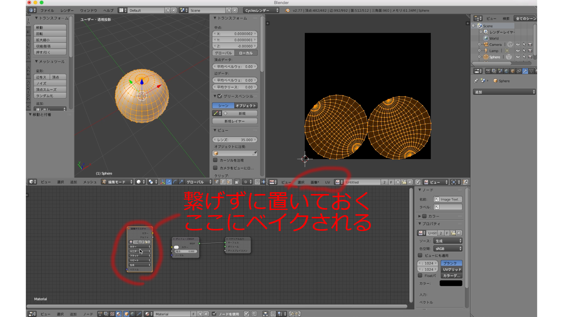Open the ファイル menu
Image resolution: width=563 pixels, height=317 pixels.
[x=47, y=10]
